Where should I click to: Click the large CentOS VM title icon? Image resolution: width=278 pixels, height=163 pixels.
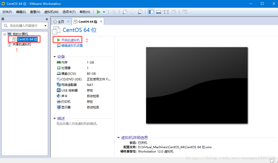coord(56,30)
